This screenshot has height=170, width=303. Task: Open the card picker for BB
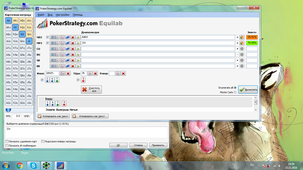(62, 66)
